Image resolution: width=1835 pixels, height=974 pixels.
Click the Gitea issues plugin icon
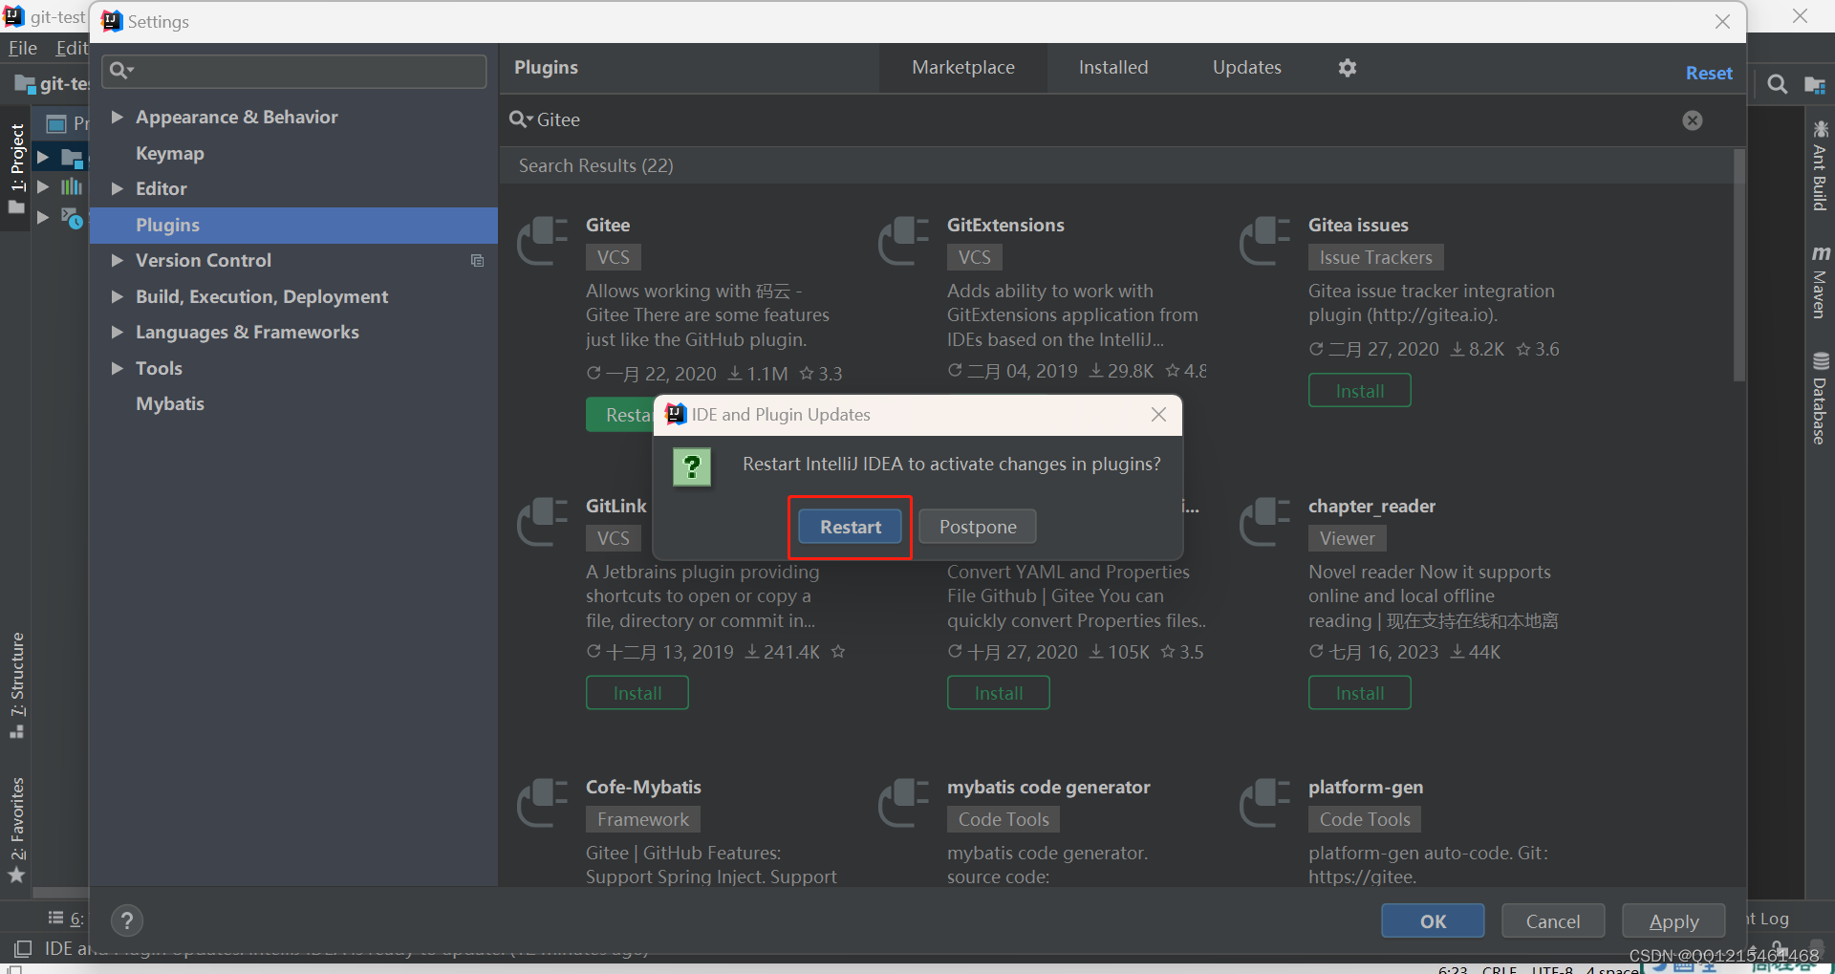(1265, 241)
